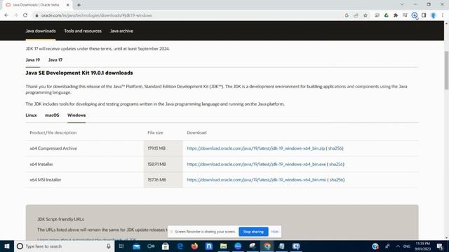Switch to Chrome on taskbar

pyautogui.click(x=267, y=246)
